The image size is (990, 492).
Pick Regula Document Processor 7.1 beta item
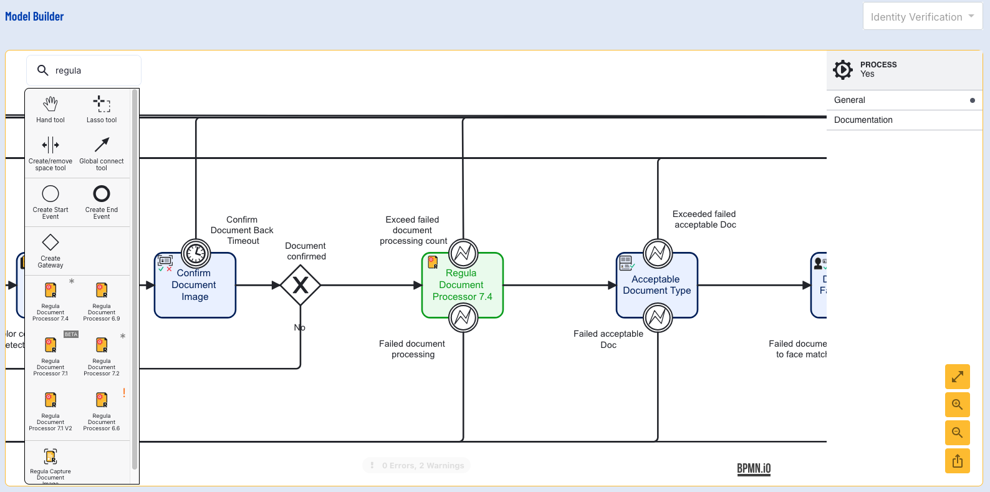(x=50, y=357)
